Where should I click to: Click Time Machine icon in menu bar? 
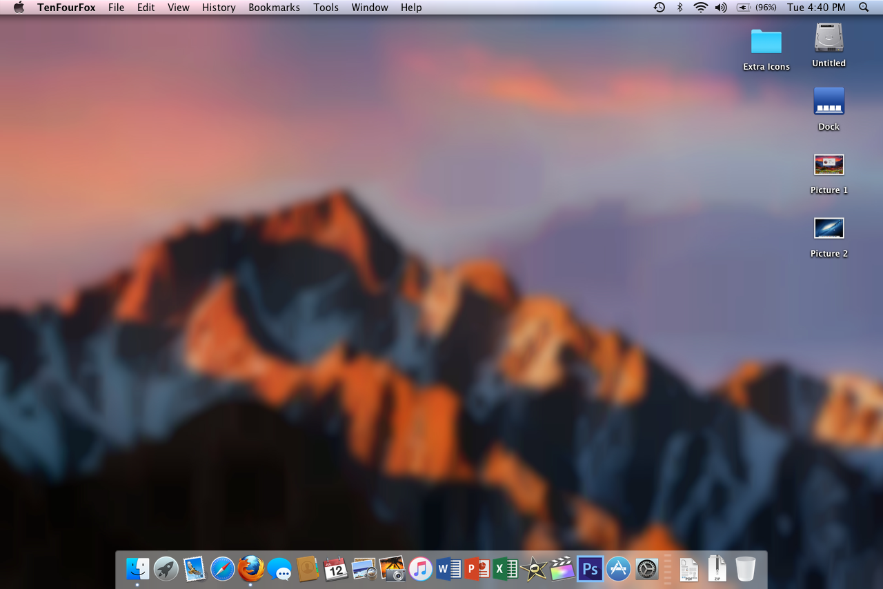pyautogui.click(x=659, y=8)
